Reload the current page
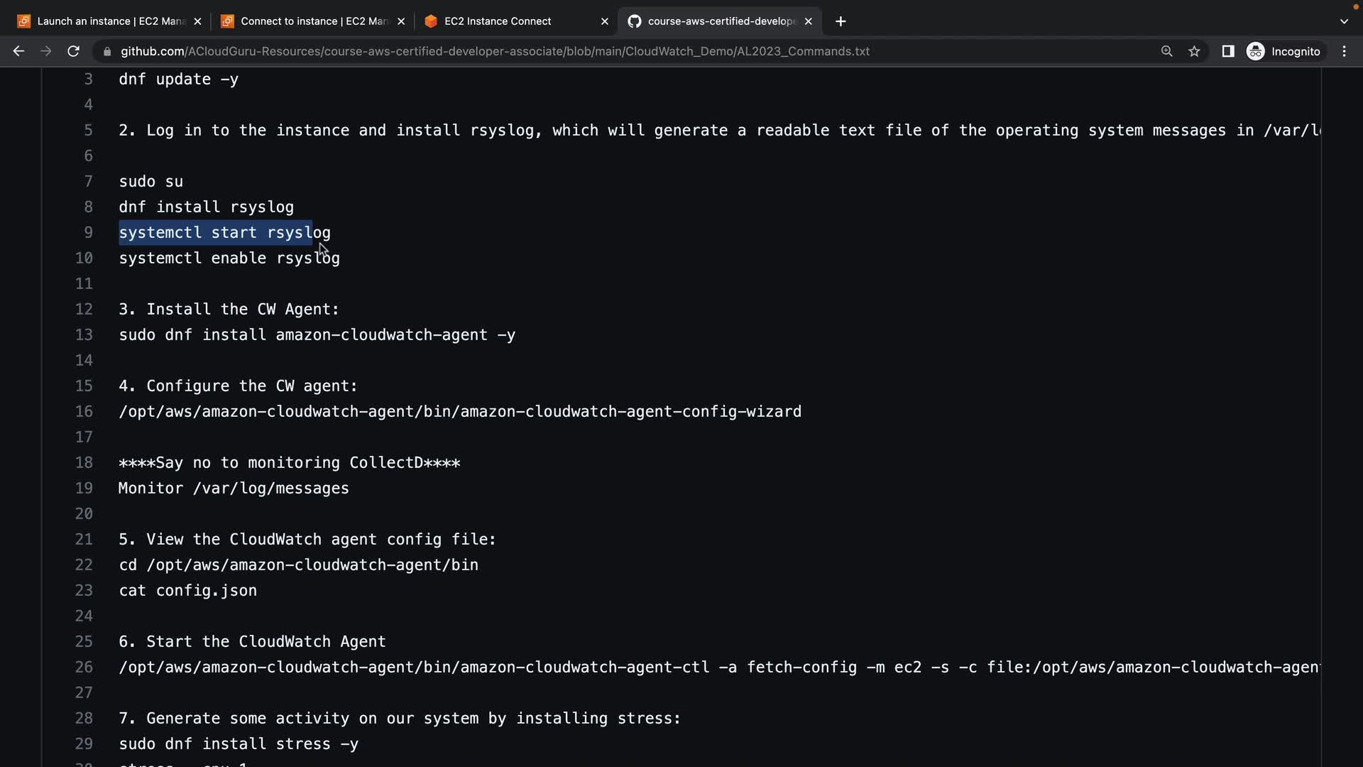This screenshot has width=1363, height=767. point(73,51)
